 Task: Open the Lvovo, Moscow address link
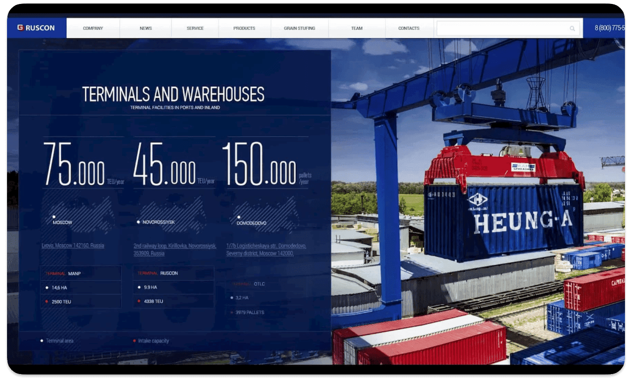click(73, 246)
